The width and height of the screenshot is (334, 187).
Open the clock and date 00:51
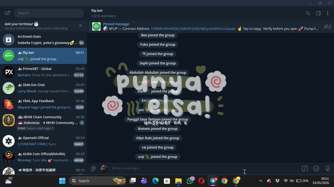point(321,181)
